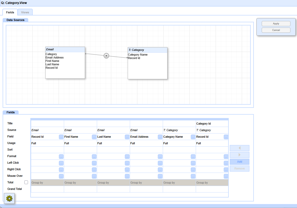
Task: Open Usage dropdown for First Name column
Action: (80, 143)
